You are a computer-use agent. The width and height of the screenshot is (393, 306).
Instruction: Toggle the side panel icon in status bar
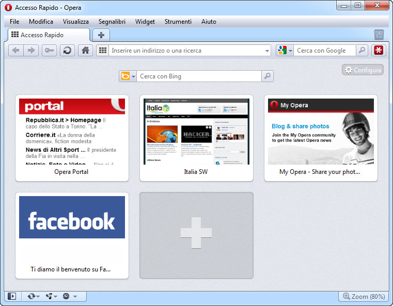tap(12, 296)
